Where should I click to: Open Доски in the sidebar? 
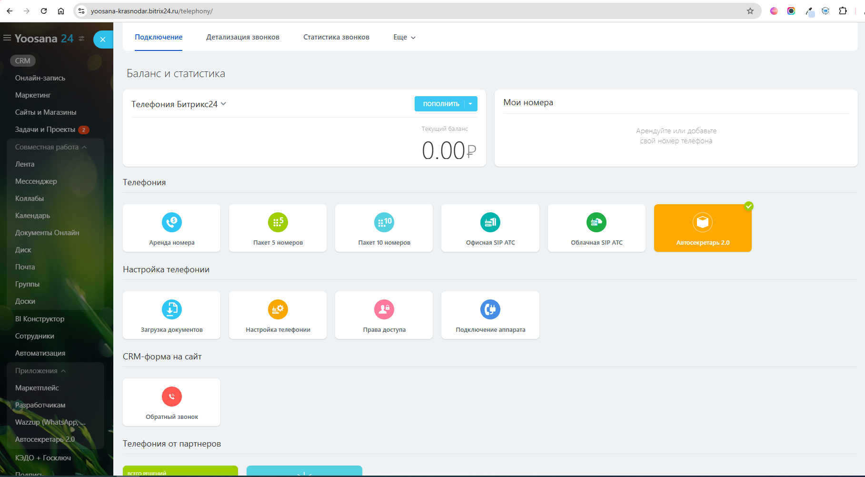[25, 301]
